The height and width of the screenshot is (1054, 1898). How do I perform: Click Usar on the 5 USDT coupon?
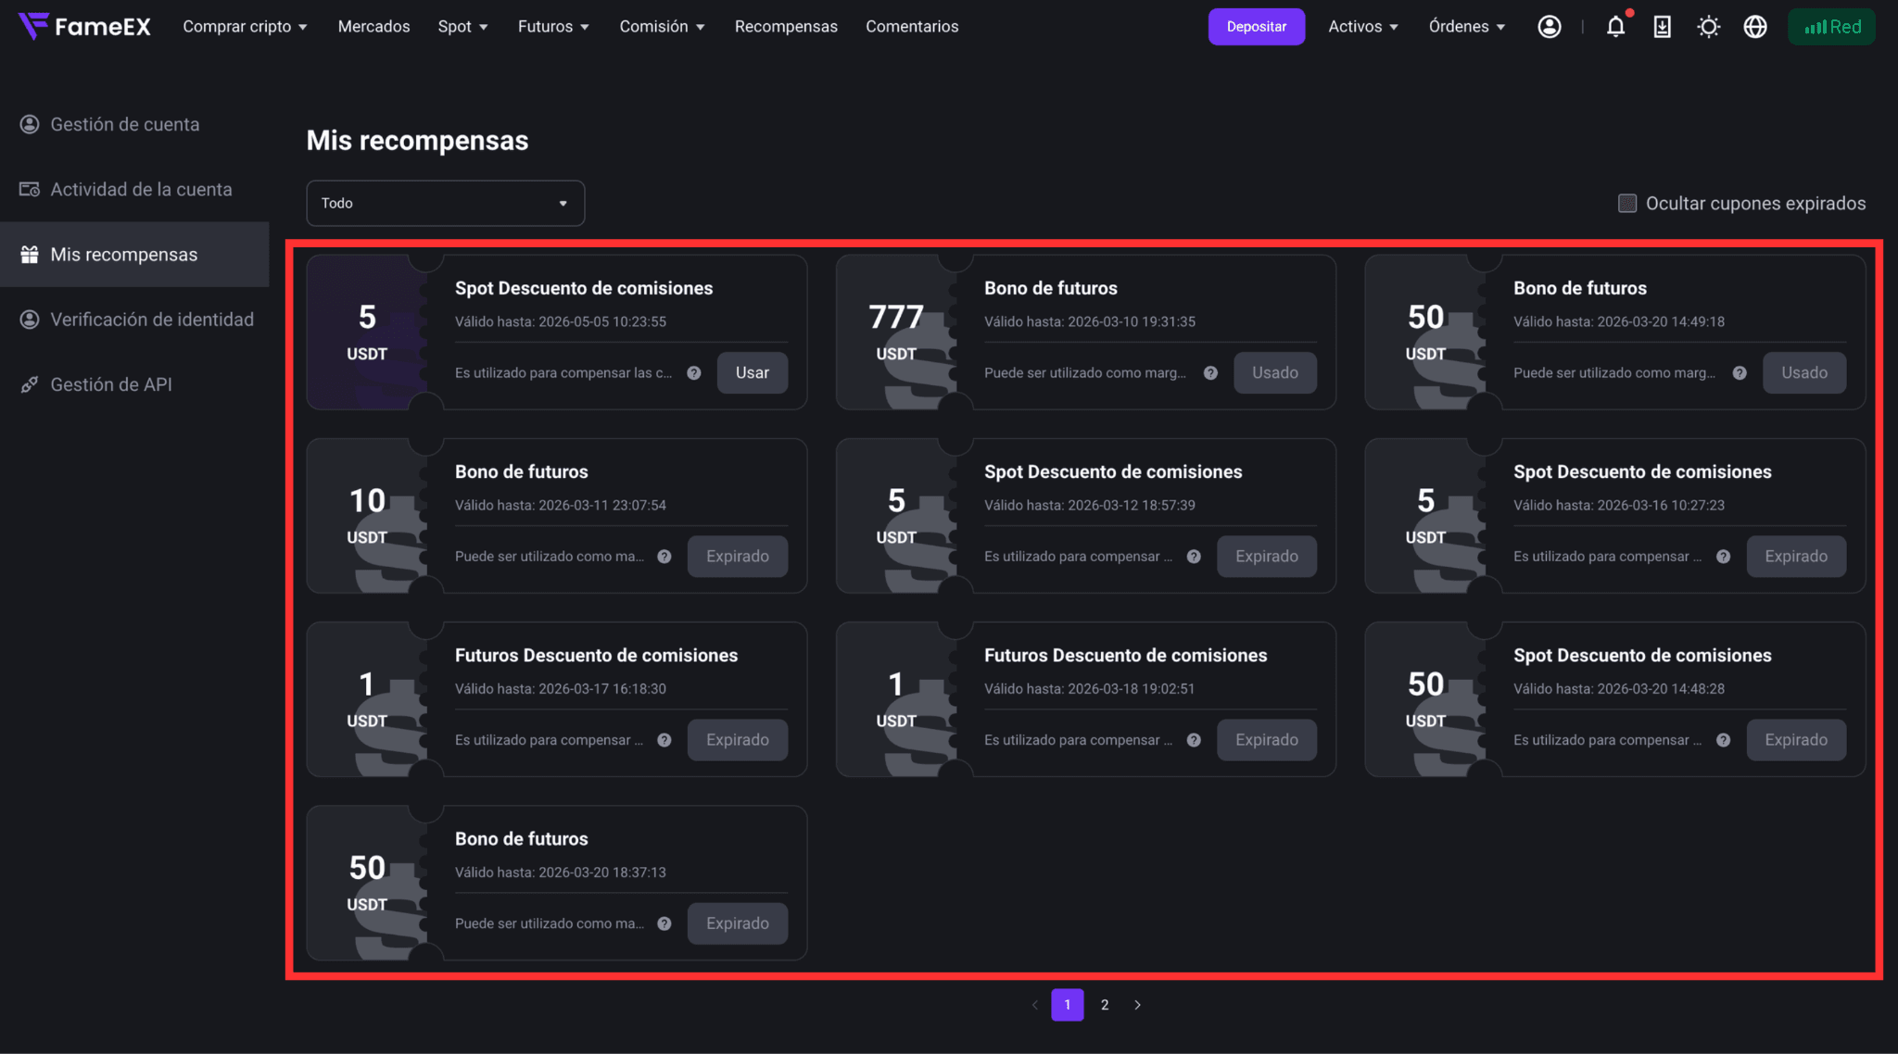(x=753, y=373)
